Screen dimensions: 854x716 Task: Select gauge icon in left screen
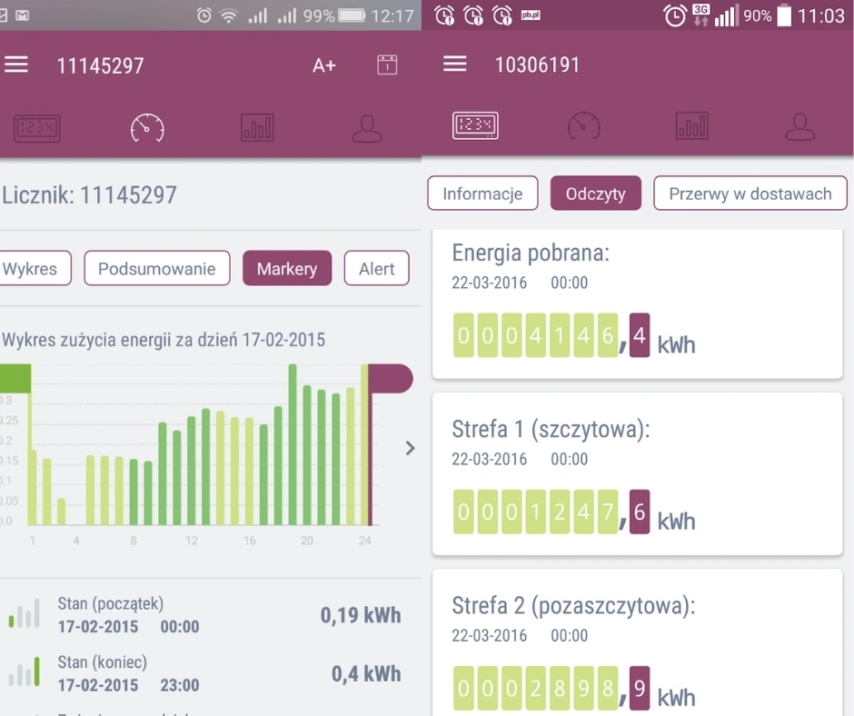(147, 128)
